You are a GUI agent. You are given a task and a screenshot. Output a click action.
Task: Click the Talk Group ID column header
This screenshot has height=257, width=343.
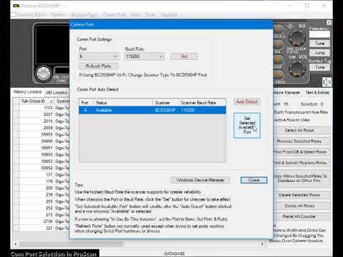[x=36, y=101]
